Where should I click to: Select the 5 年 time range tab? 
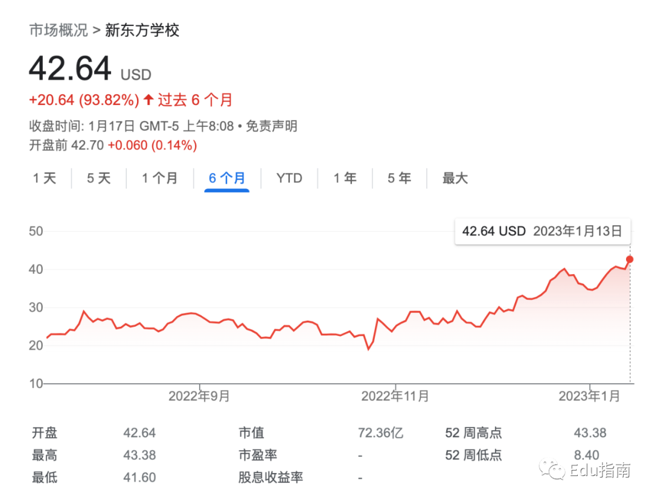(399, 178)
